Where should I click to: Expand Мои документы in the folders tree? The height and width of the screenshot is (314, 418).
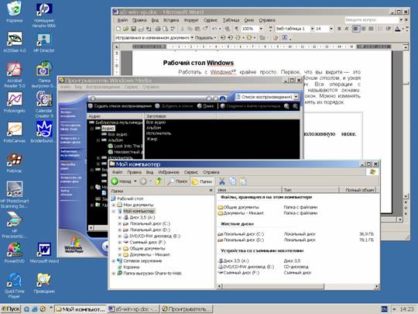point(114,205)
